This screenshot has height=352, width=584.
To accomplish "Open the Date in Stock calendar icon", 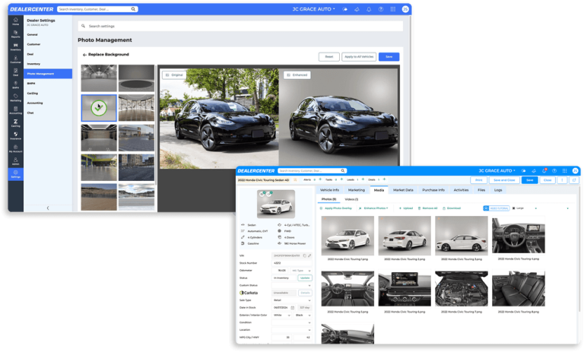I will pos(292,308).
